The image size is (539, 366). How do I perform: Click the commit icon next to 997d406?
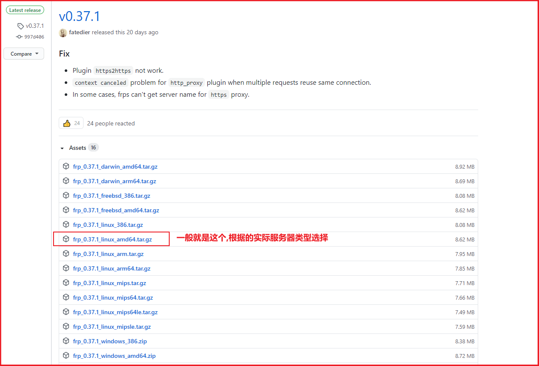pyautogui.click(x=19, y=37)
